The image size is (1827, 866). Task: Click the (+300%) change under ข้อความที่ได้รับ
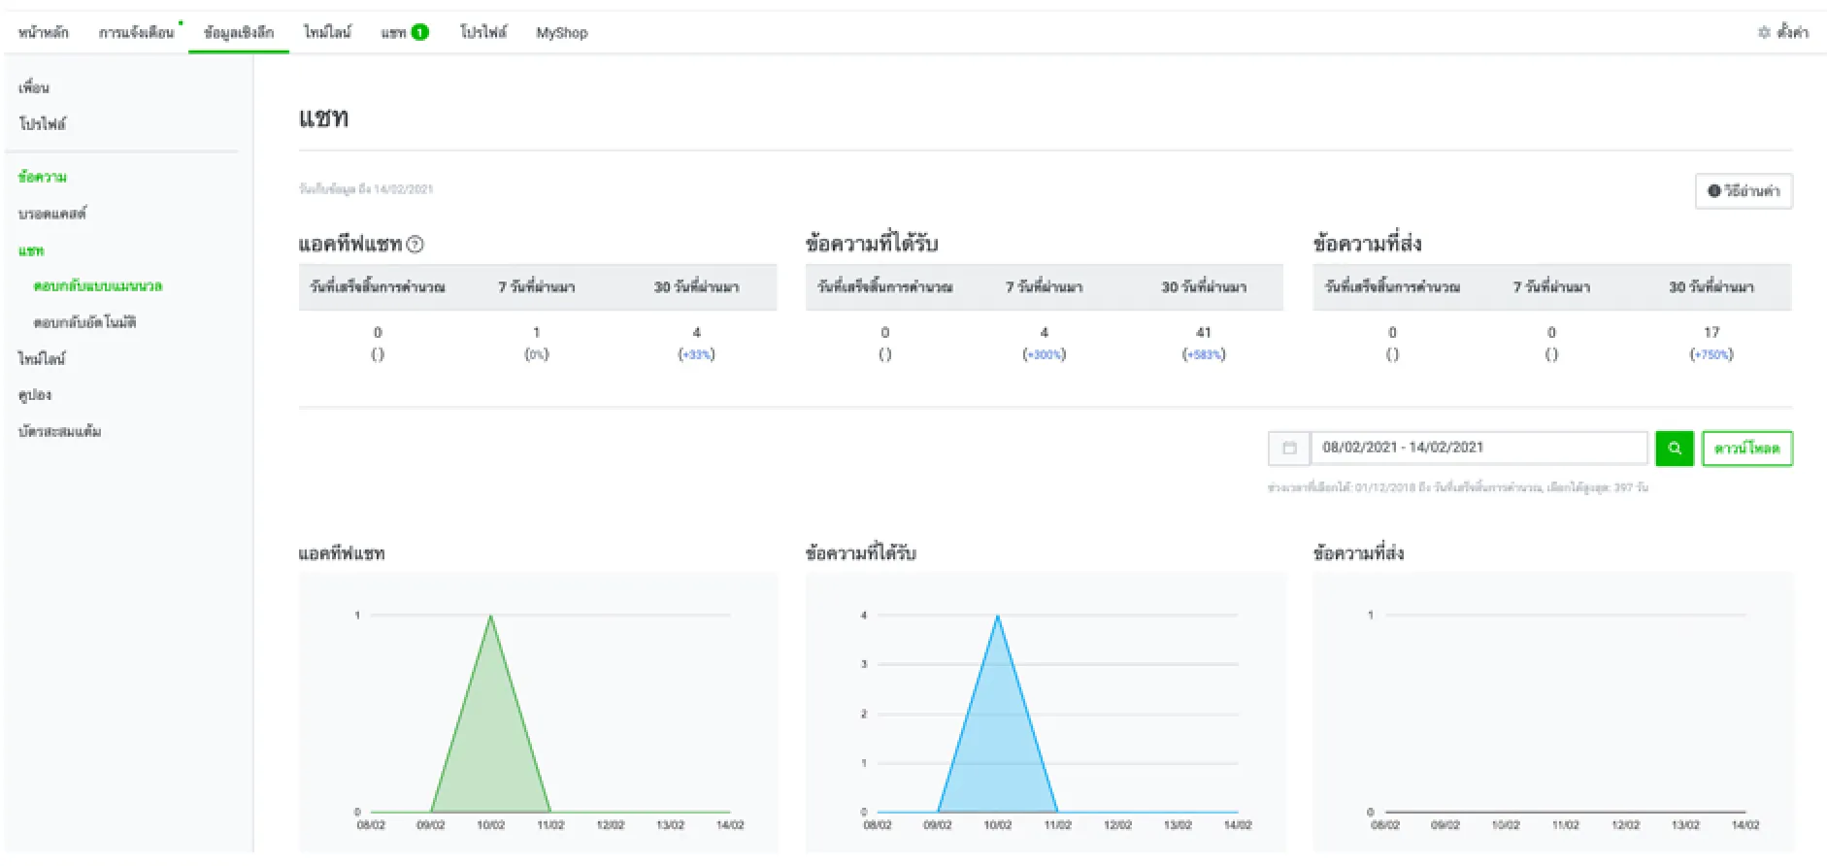[x=1045, y=355]
